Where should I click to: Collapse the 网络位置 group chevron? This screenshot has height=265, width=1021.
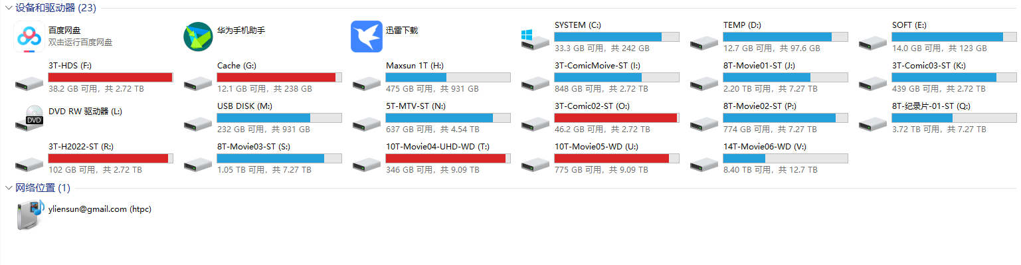pyautogui.click(x=8, y=188)
